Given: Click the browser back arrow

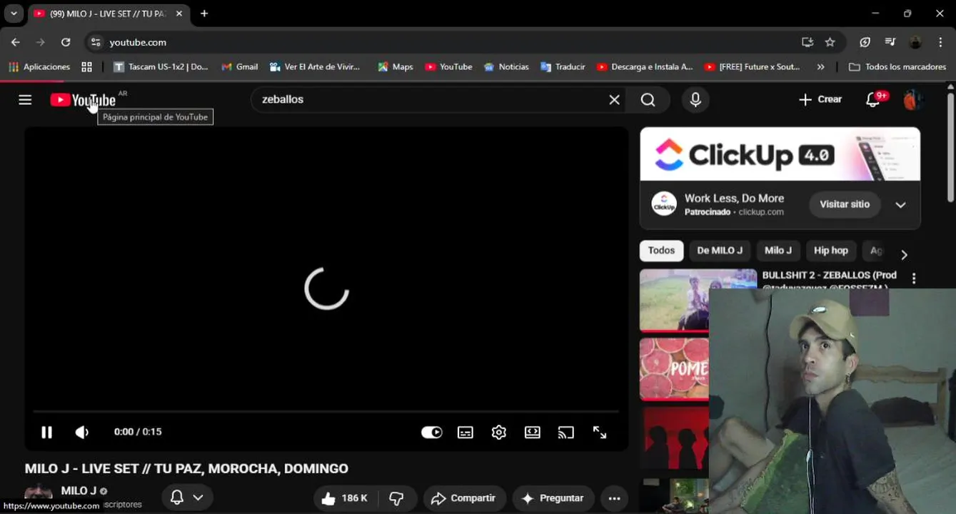Looking at the screenshot, I should [x=16, y=42].
